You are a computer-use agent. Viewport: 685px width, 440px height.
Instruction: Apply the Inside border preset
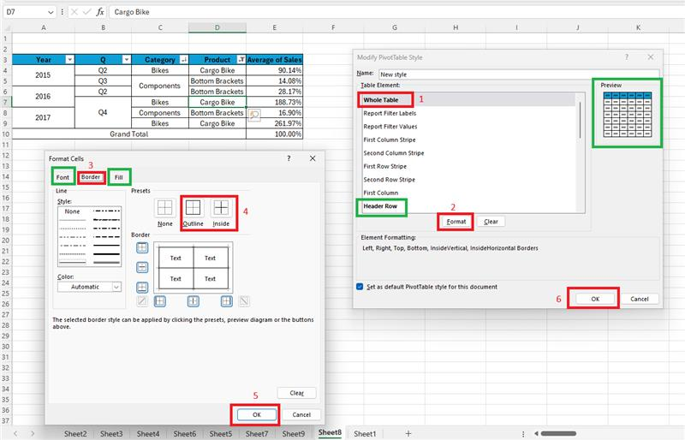pos(221,207)
